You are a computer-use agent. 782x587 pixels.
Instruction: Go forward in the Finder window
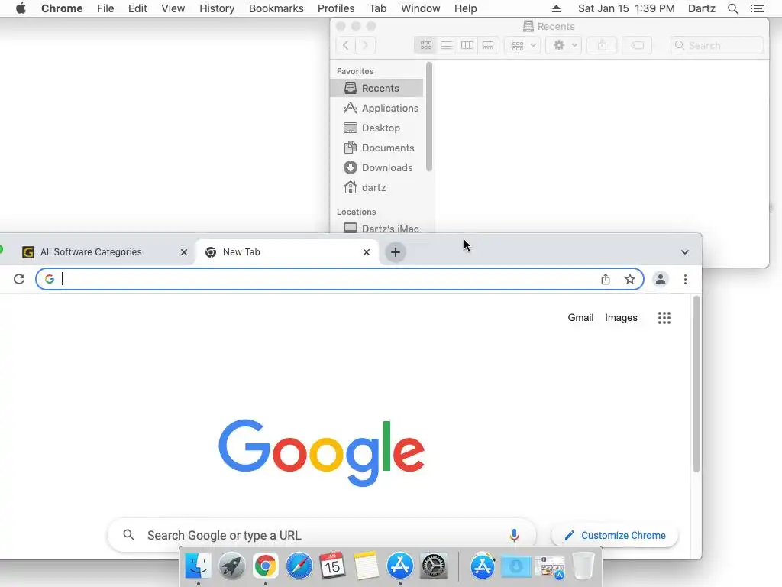[366, 45]
